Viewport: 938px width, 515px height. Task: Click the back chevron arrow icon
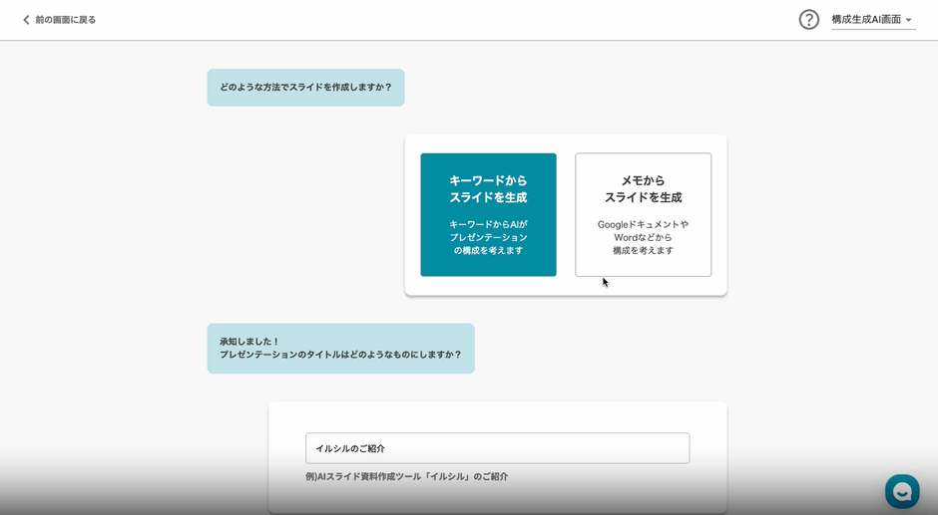tap(26, 20)
